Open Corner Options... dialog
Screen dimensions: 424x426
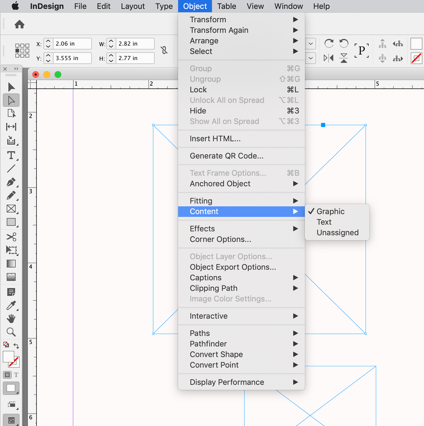[x=241, y=239]
